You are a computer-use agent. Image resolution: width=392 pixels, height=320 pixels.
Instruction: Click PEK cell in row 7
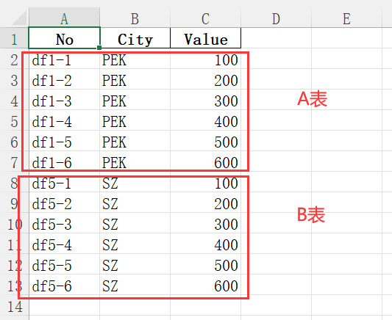pyautogui.click(x=135, y=161)
